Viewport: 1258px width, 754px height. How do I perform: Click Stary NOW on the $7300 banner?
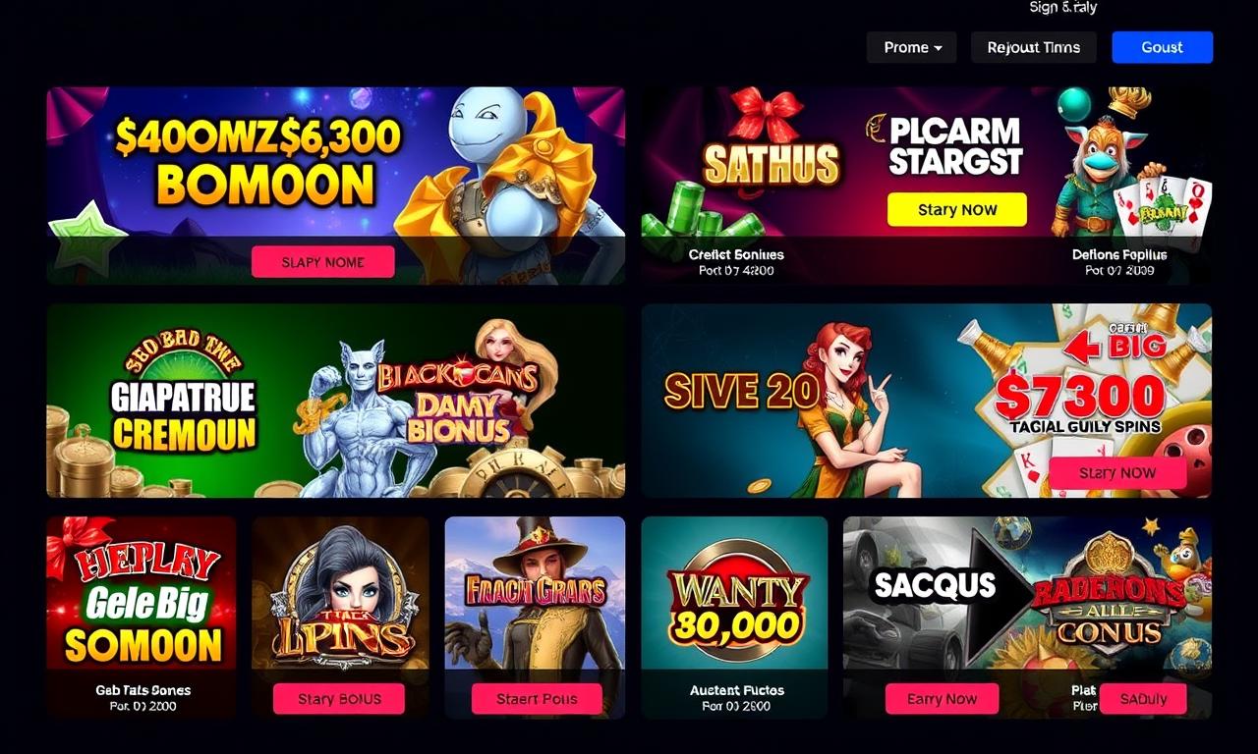tap(1117, 473)
